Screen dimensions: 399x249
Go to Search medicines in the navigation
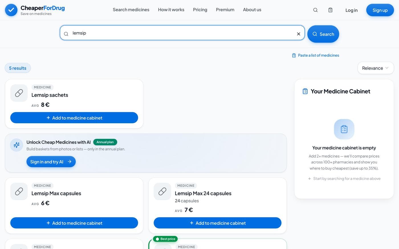point(131,10)
